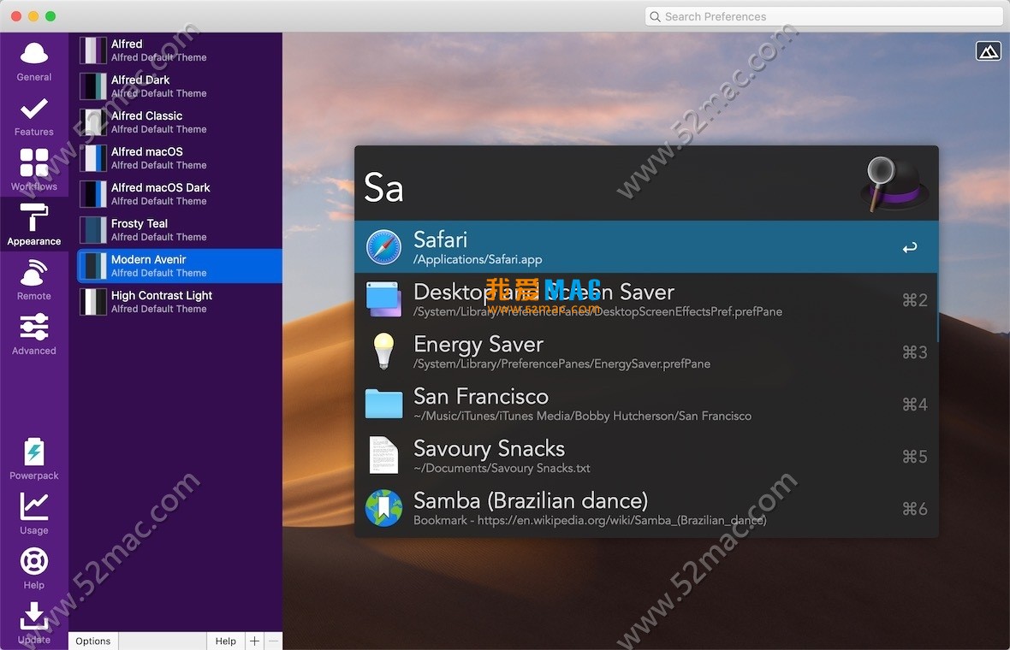The image size is (1010, 650).
Task: Click the Search Preferences field
Action: tap(824, 17)
